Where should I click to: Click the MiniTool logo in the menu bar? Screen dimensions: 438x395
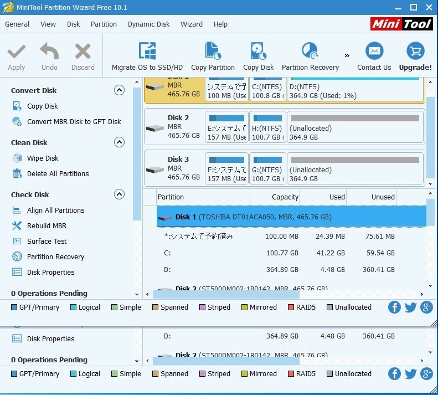401,24
